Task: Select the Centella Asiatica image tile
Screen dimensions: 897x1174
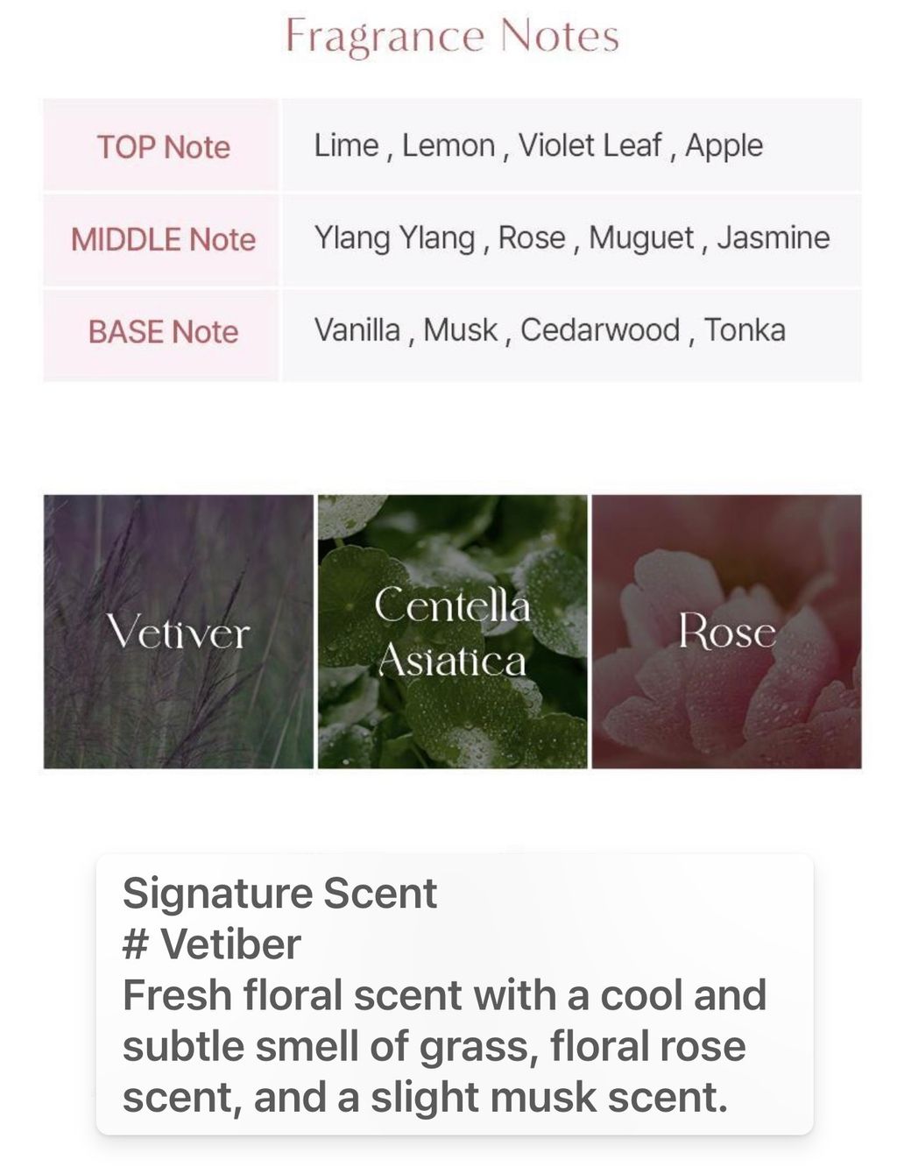Action: (x=452, y=632)
